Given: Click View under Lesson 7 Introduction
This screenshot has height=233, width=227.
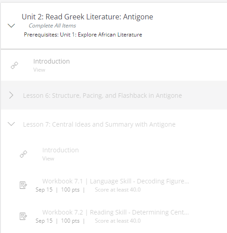Looking at the screenshot, I should tap(48, 159).
